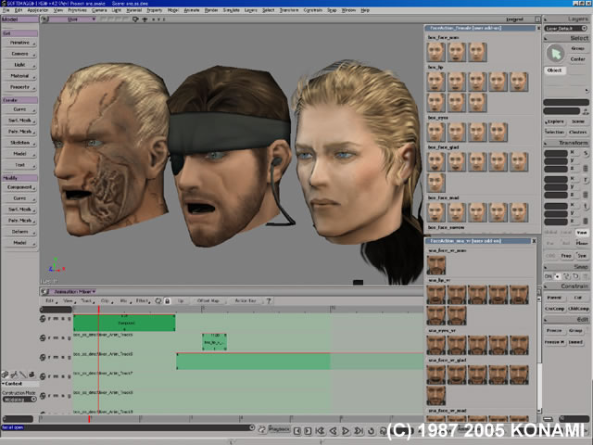The image size is (593, 445).
Task: Open the Material dropdown in left toolbar
Action: click(19, 76)
